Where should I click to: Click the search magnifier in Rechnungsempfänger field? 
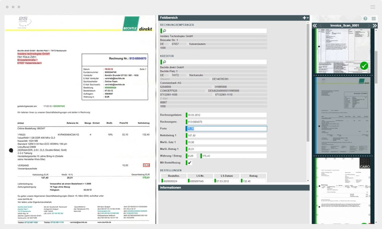(164, 31)
